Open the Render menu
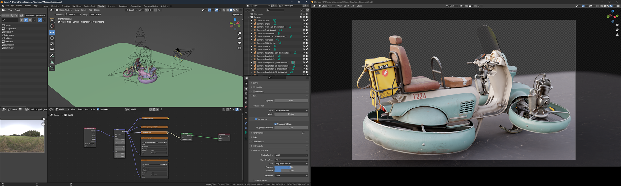The image size is (621, 186). [19, 6]
